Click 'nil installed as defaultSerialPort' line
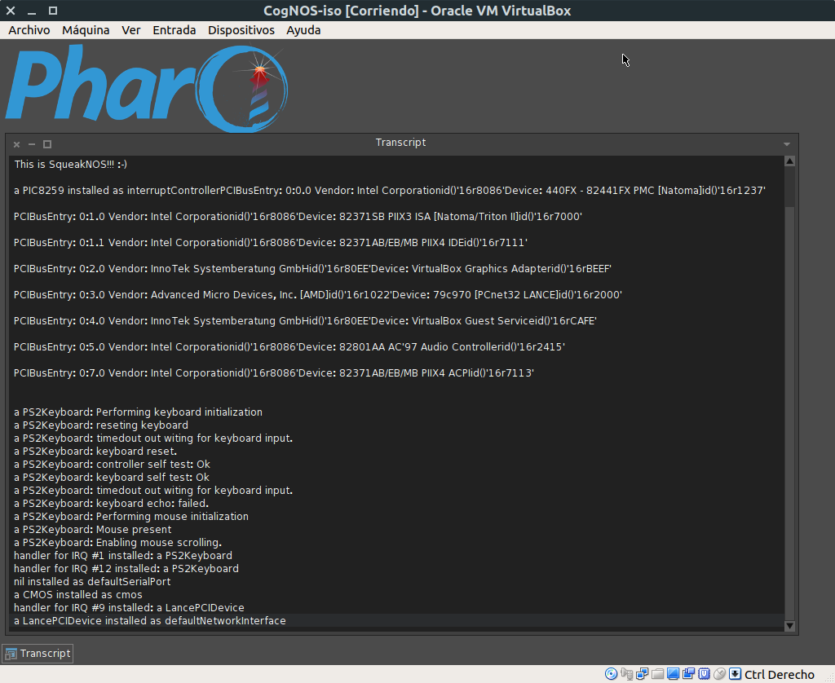 coord(92,582)
